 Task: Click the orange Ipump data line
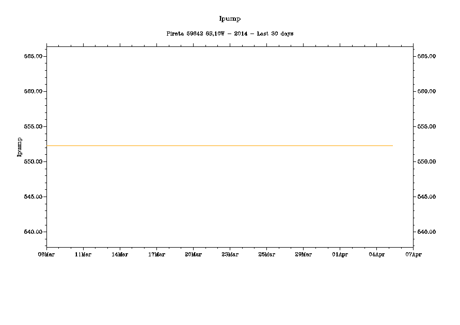pyautogui.click(x=219, y=146)
